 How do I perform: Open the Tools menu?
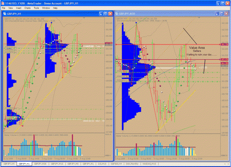(x=36, y=8)
